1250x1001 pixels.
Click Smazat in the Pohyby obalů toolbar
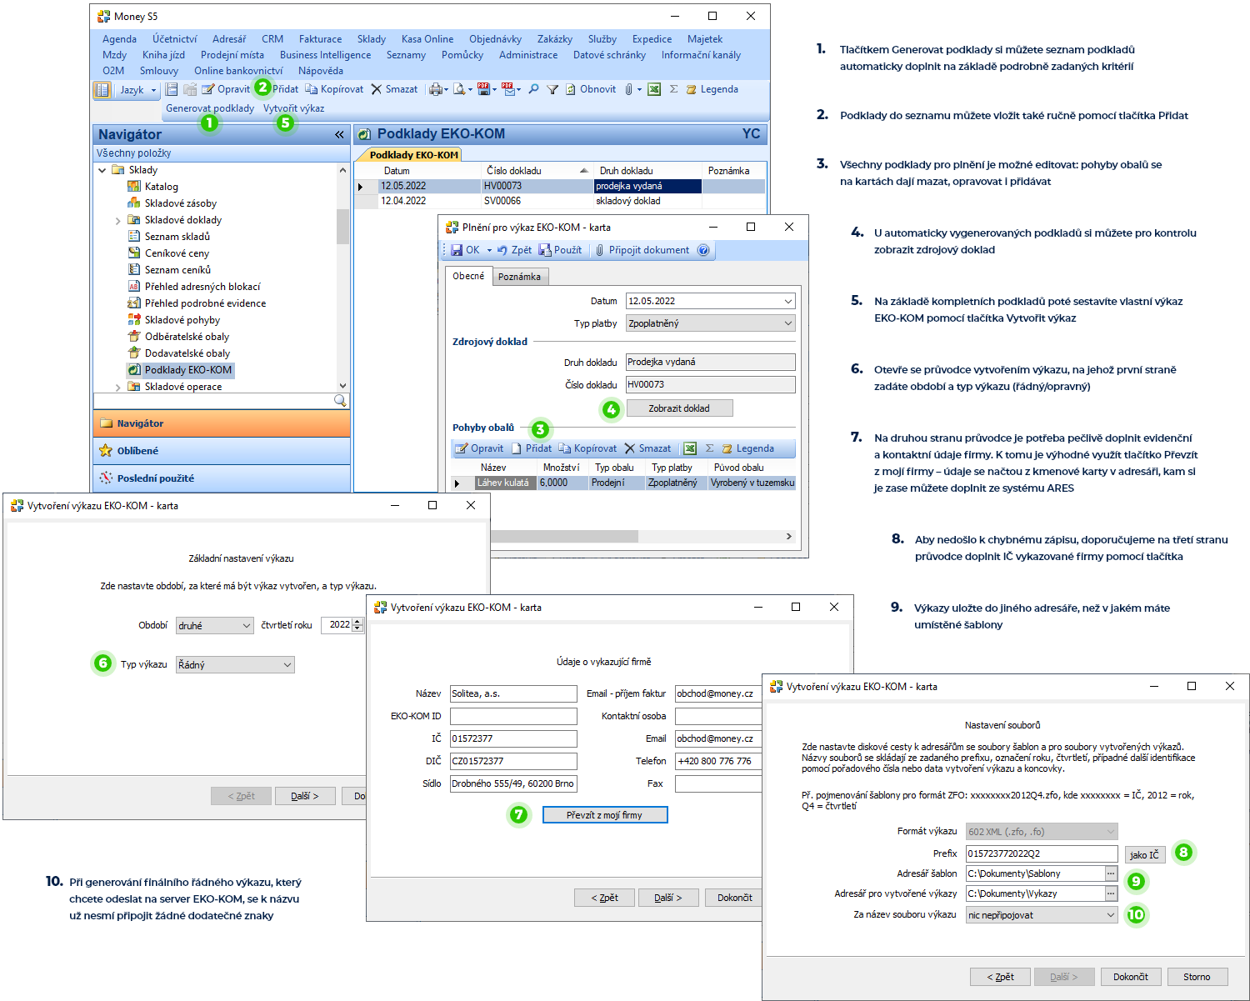click(647, 448)
